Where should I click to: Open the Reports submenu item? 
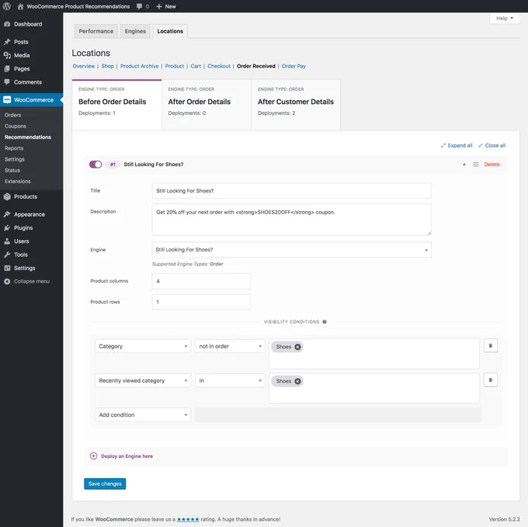point(14,148)
